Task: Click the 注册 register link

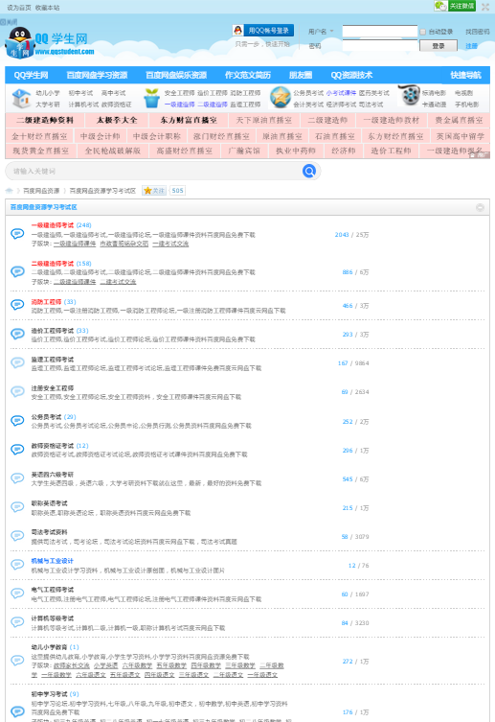Action: point(471,46)
